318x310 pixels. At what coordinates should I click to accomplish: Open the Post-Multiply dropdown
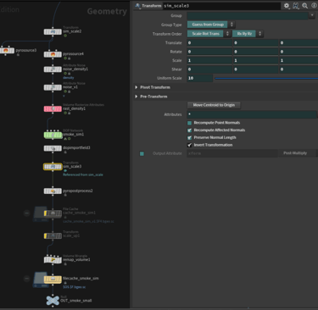coord(298,153)
